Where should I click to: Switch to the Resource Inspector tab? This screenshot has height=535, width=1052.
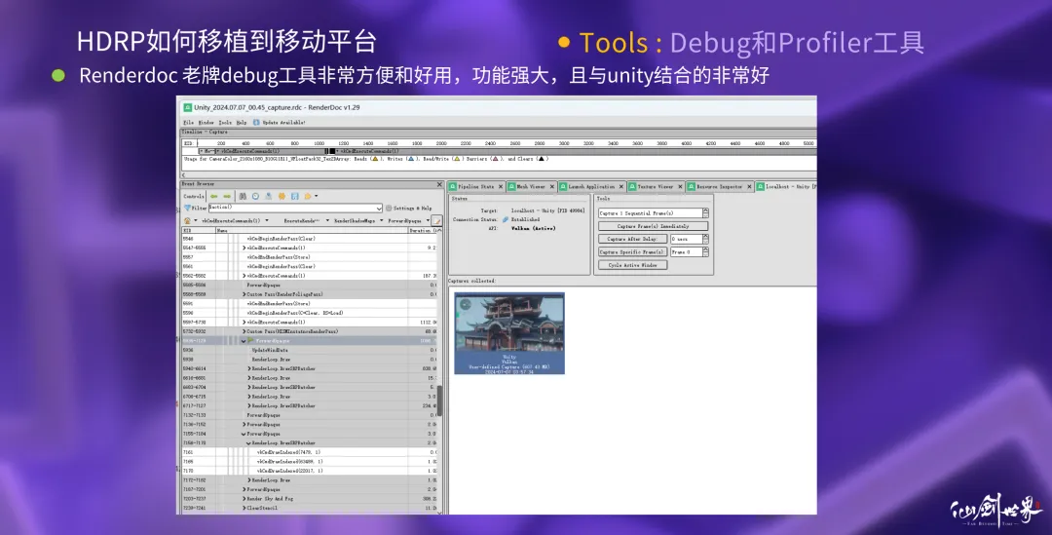click(719, 186)
